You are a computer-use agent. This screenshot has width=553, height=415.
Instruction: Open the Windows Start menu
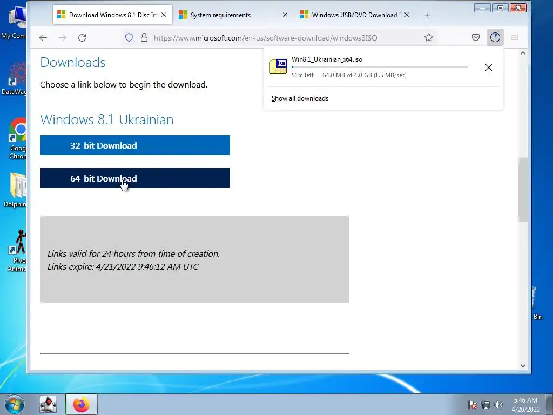pos(15,404)
